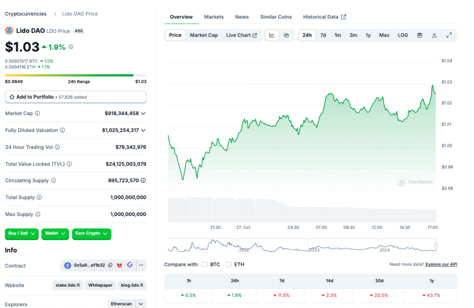Open blog.lido.fi link
The image size is (474, 308).
(x=132, y=285)
